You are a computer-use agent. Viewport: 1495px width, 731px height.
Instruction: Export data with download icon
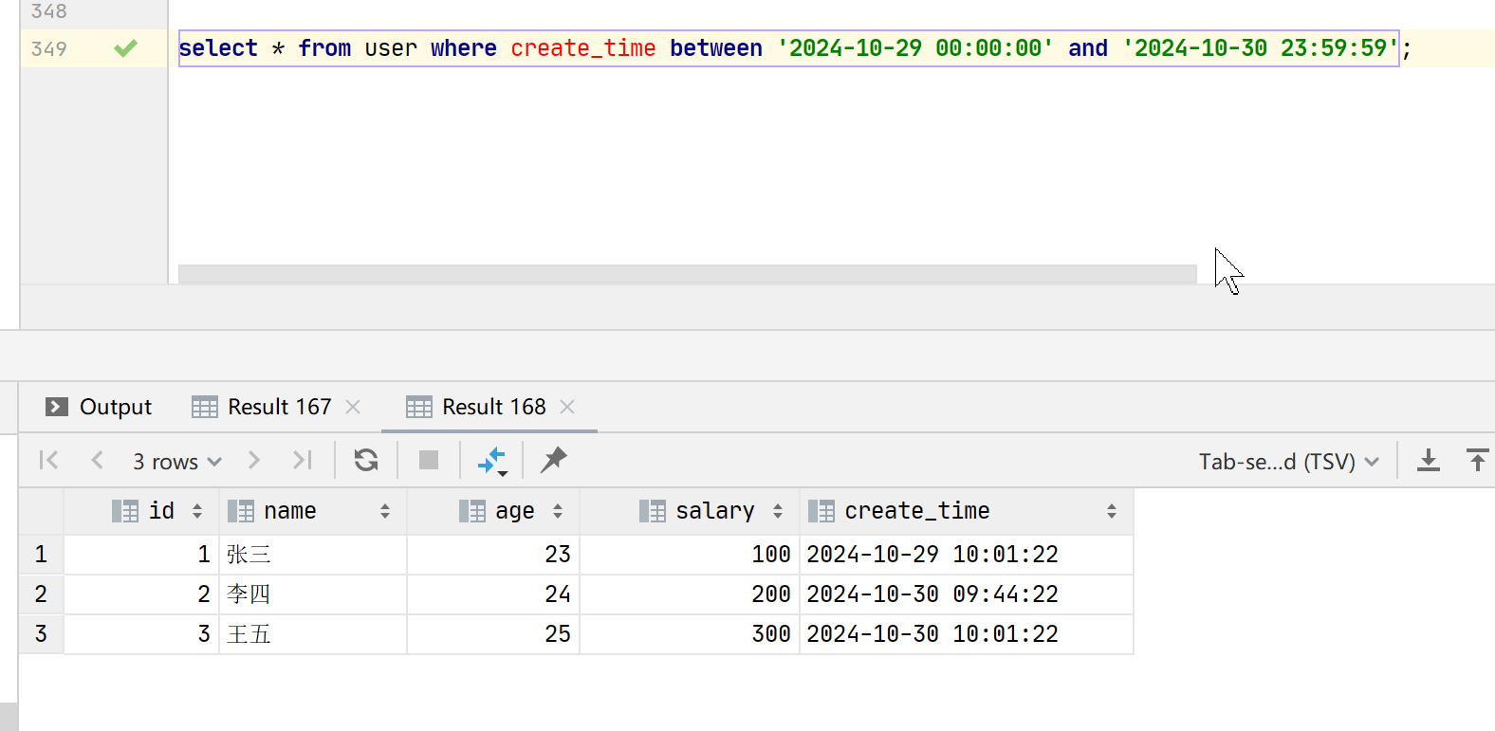[1428, 461]
